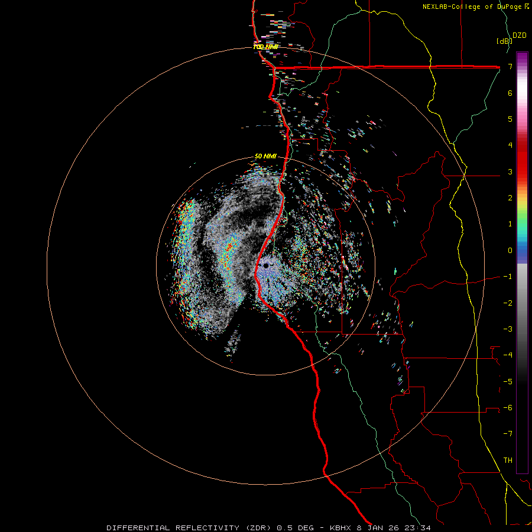
Task: Click the "50 NMI" range ring label
Action: coord(265,156)
